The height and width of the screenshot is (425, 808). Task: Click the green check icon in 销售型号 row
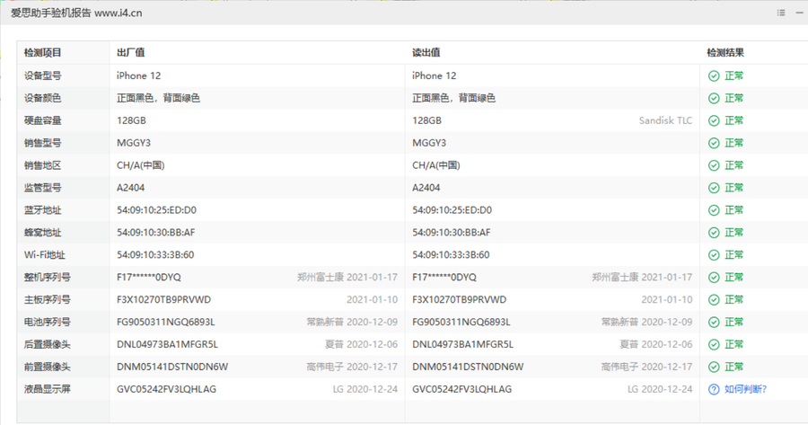[x=714, y=143]
